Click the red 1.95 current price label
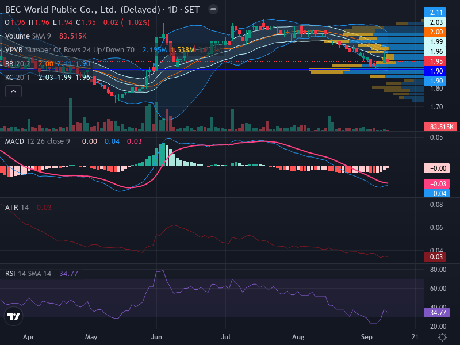Viewport: 460px width, 345px height. tap(435, 62)
